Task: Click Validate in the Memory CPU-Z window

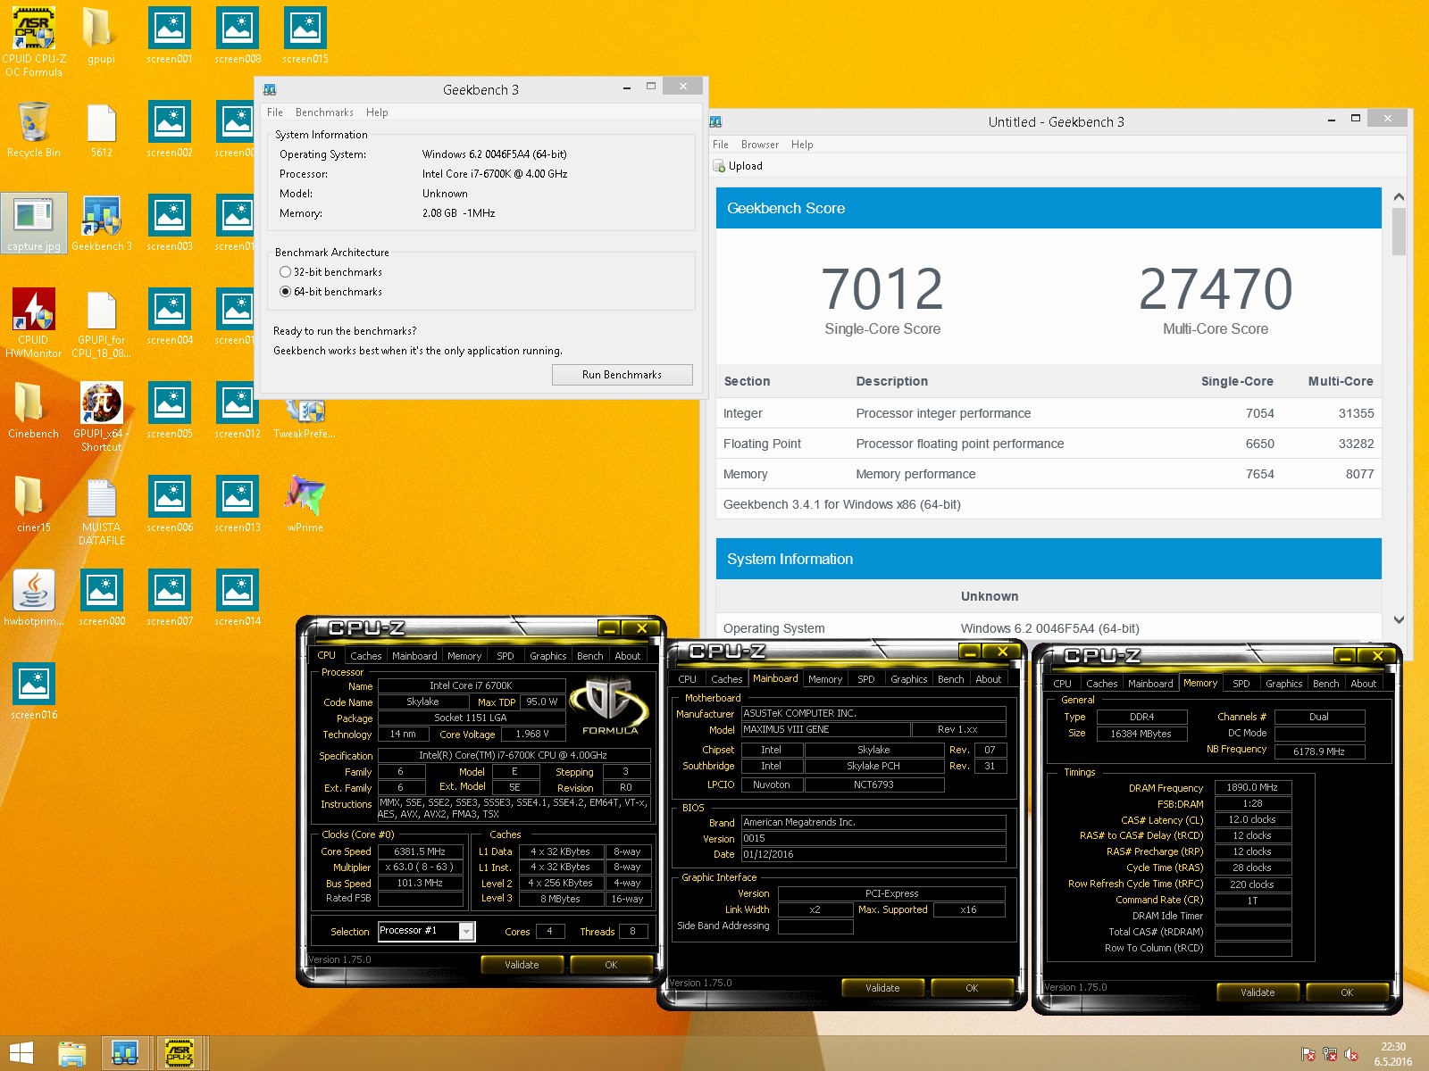Action: coord(1258,992)
